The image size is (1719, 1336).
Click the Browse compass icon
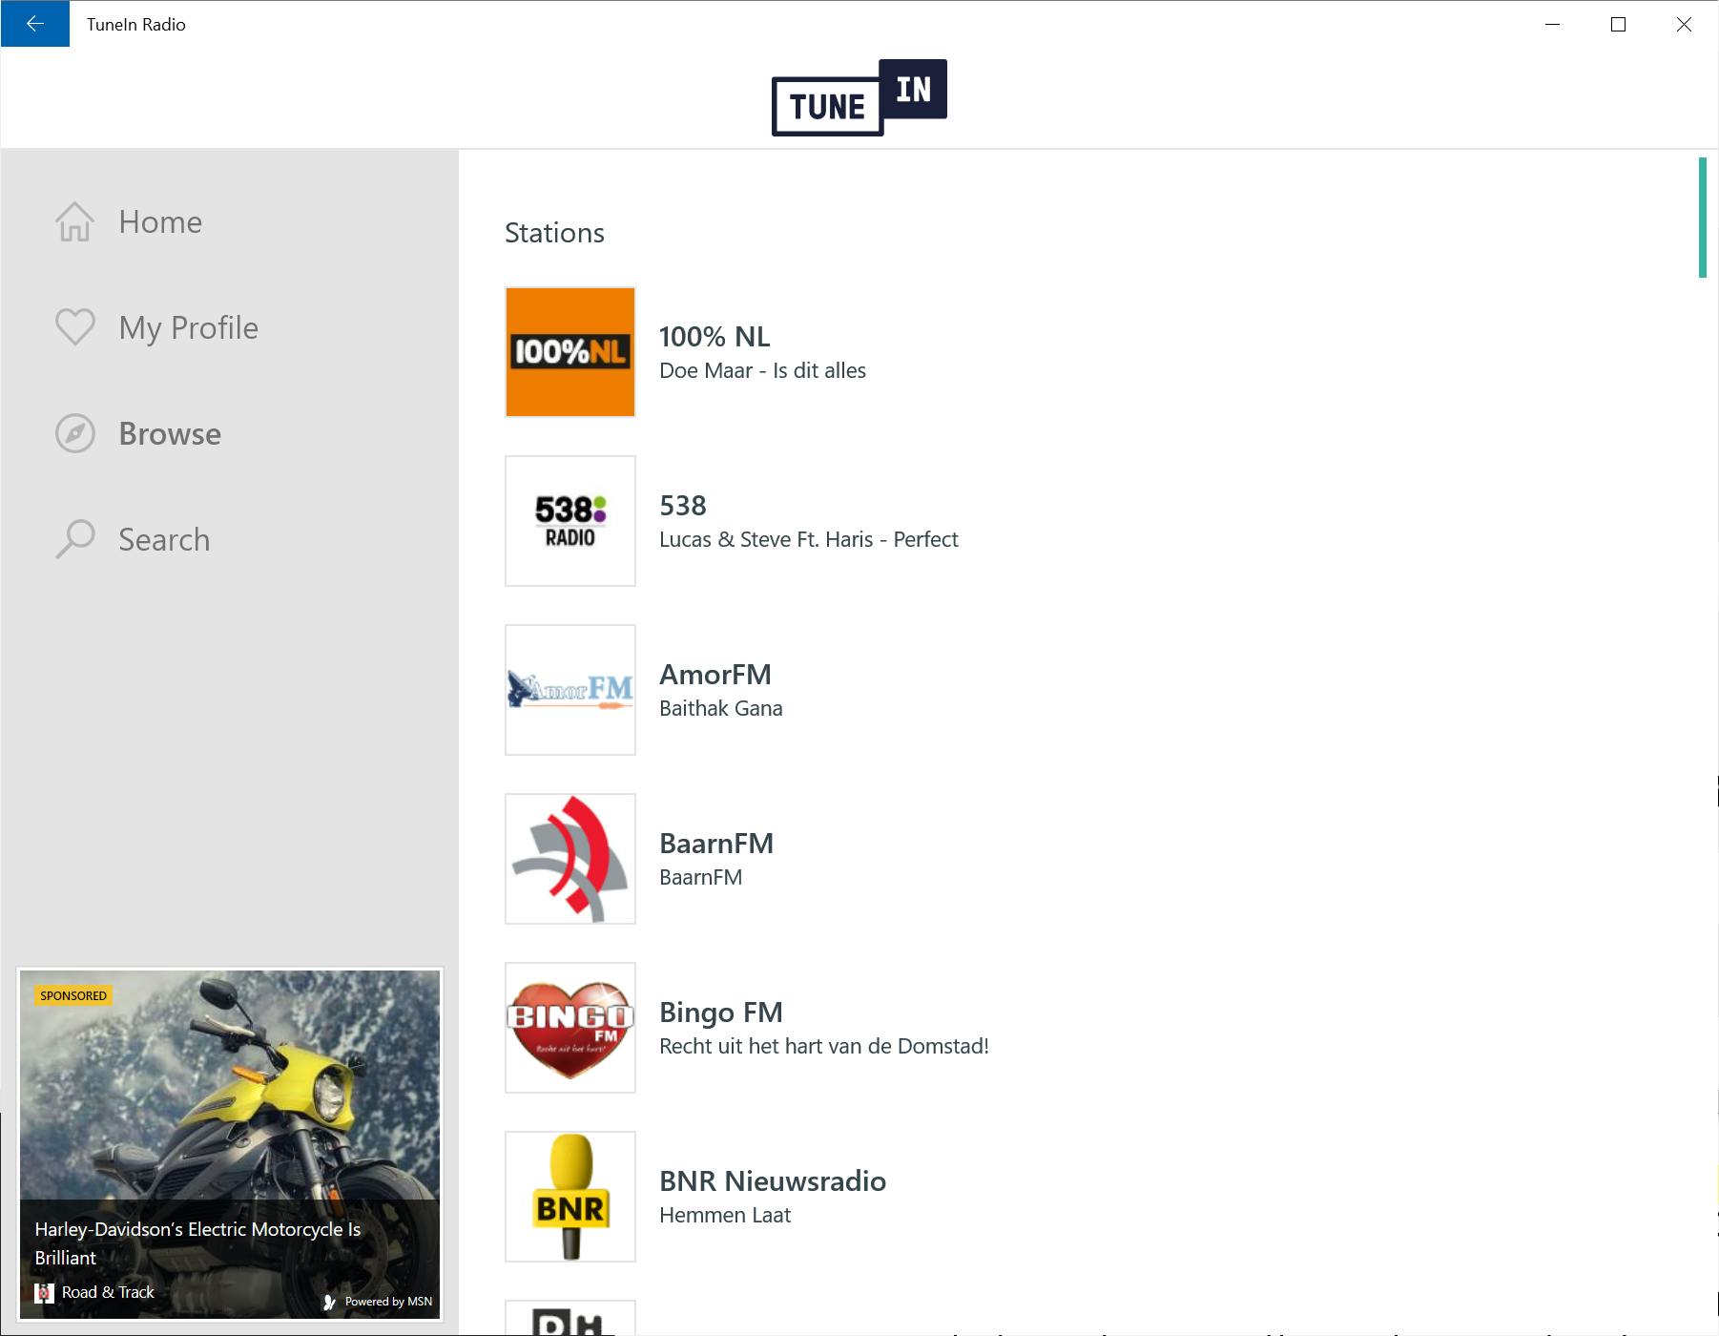pyautogui.click(x=74, y=433)
